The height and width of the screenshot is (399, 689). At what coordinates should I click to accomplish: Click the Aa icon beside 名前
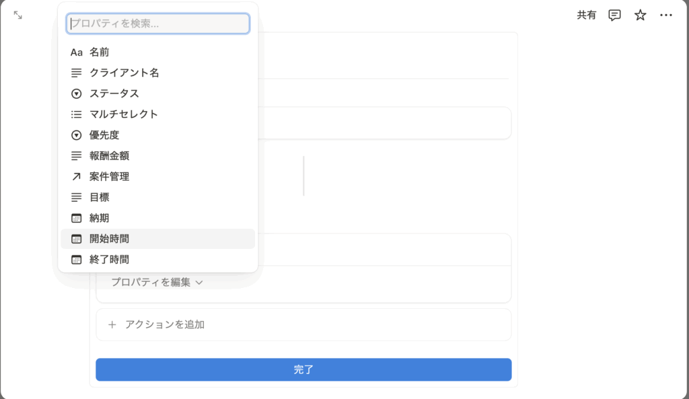tap(76, 52)
